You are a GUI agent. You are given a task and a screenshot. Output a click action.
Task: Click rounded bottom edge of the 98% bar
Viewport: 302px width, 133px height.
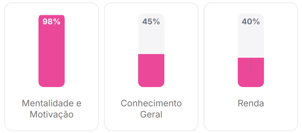click(51, 86)
